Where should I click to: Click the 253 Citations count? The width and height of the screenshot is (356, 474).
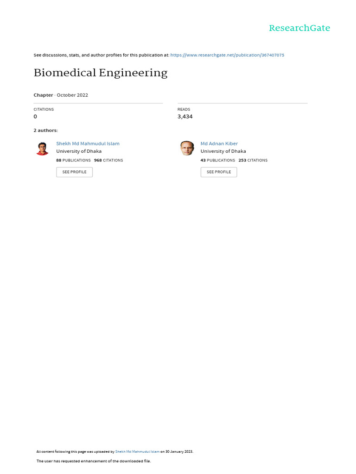(x=253, y=160)
